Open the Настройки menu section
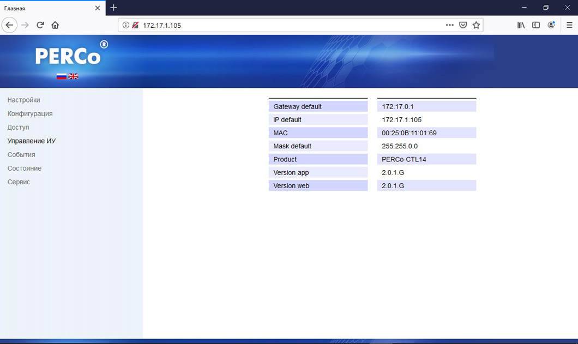 coord(23,100)
